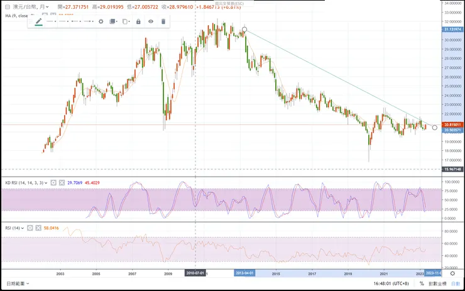465x291 pixels.
Task: Click RSI value 58.0416
Action: coord(52,228)
